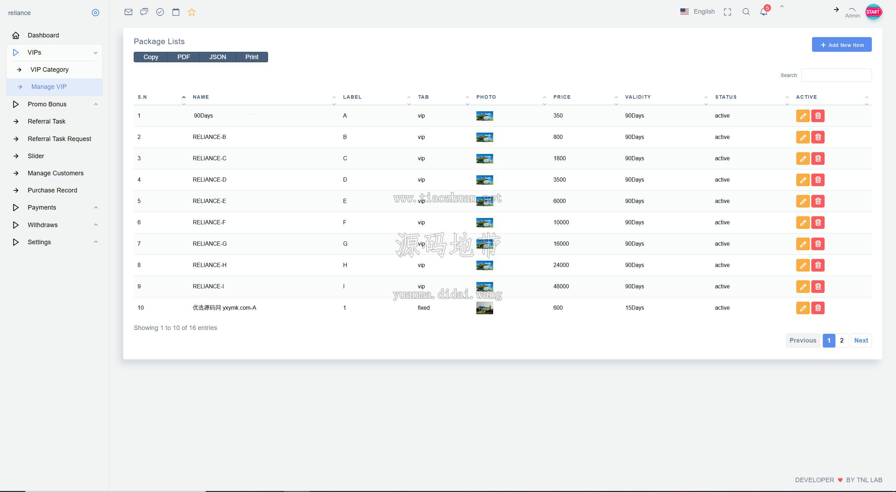Edit the RELIANCE-C package with pencil icon
This screenshot has width=896, height=492.
(803, 159)
